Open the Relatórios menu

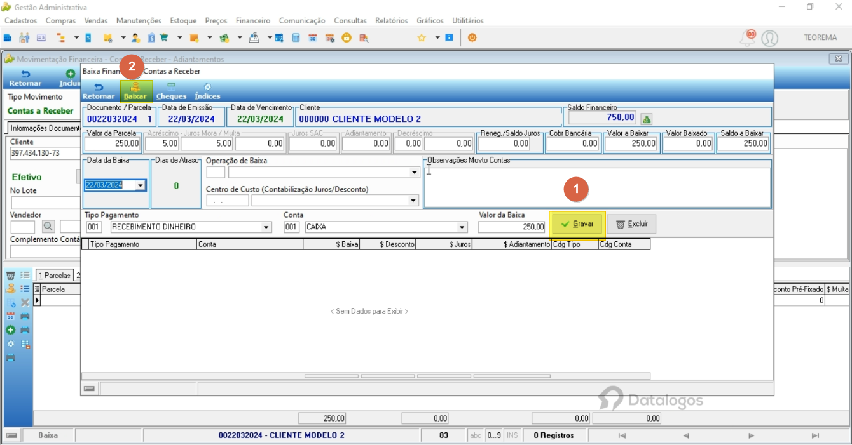392,20
